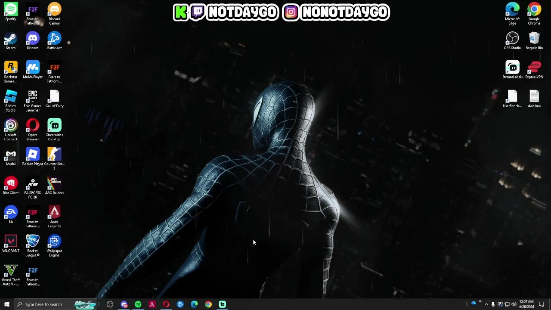The width and height of the screenshot is (551, 310).
Task: Click the Edge taskbar icon
Action: [194, 304]
